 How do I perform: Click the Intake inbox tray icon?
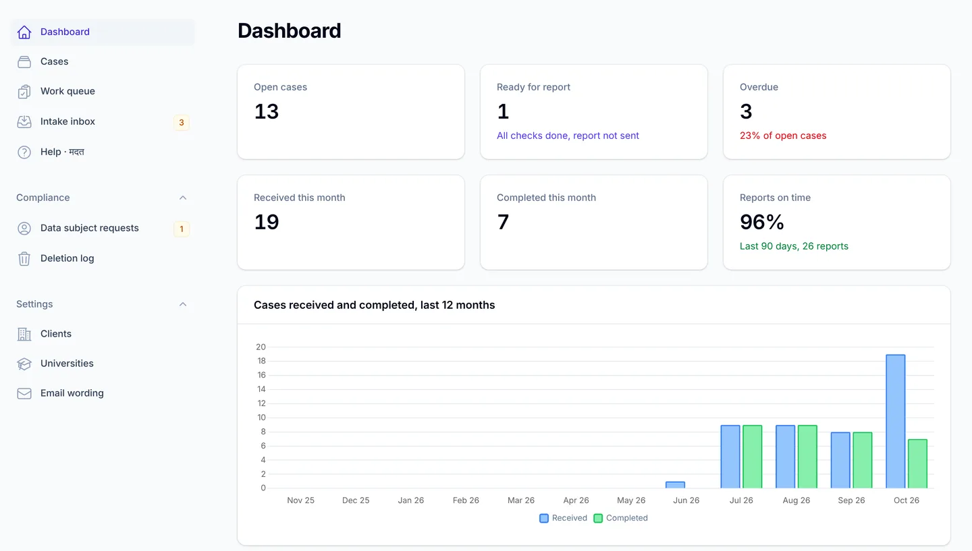click(x=24, y=122)
